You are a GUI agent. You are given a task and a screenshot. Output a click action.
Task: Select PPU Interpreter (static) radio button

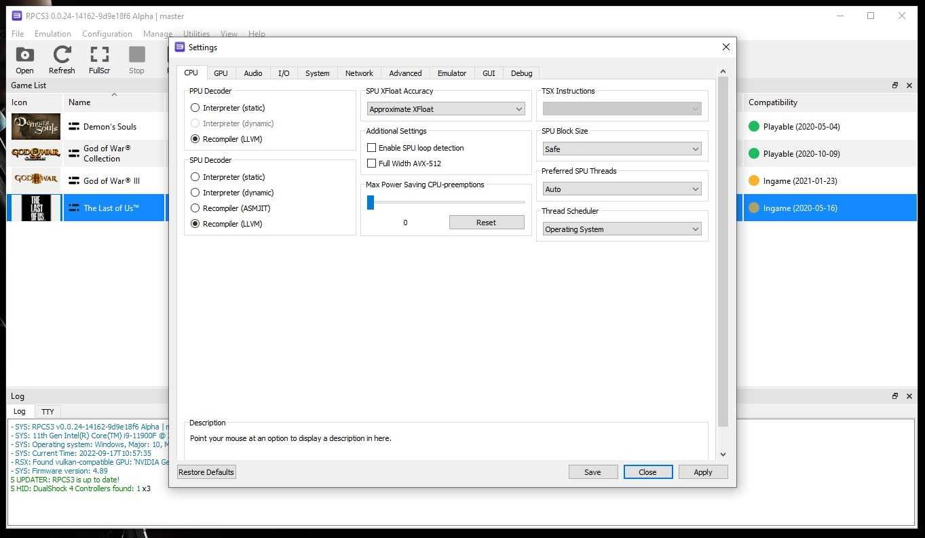click(195, 108)
